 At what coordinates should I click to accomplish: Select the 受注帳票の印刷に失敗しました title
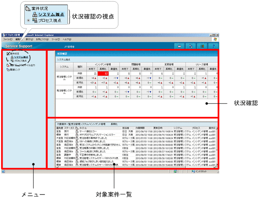click(x=93, y=148)
